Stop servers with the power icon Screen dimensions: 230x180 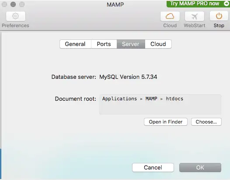(219, 16)
